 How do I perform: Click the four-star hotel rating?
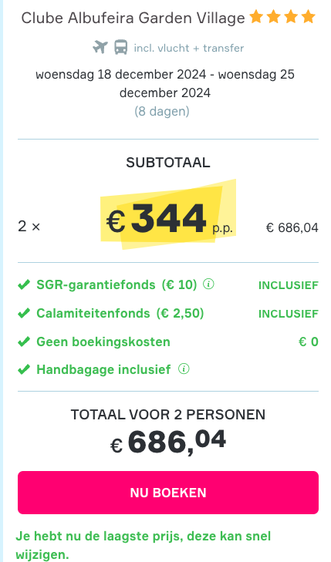pyautogui.click(x=282, y=17)
